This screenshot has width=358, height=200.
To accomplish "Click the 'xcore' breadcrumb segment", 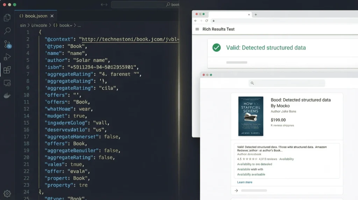I will pyautogui.click(x=39, y=25).
